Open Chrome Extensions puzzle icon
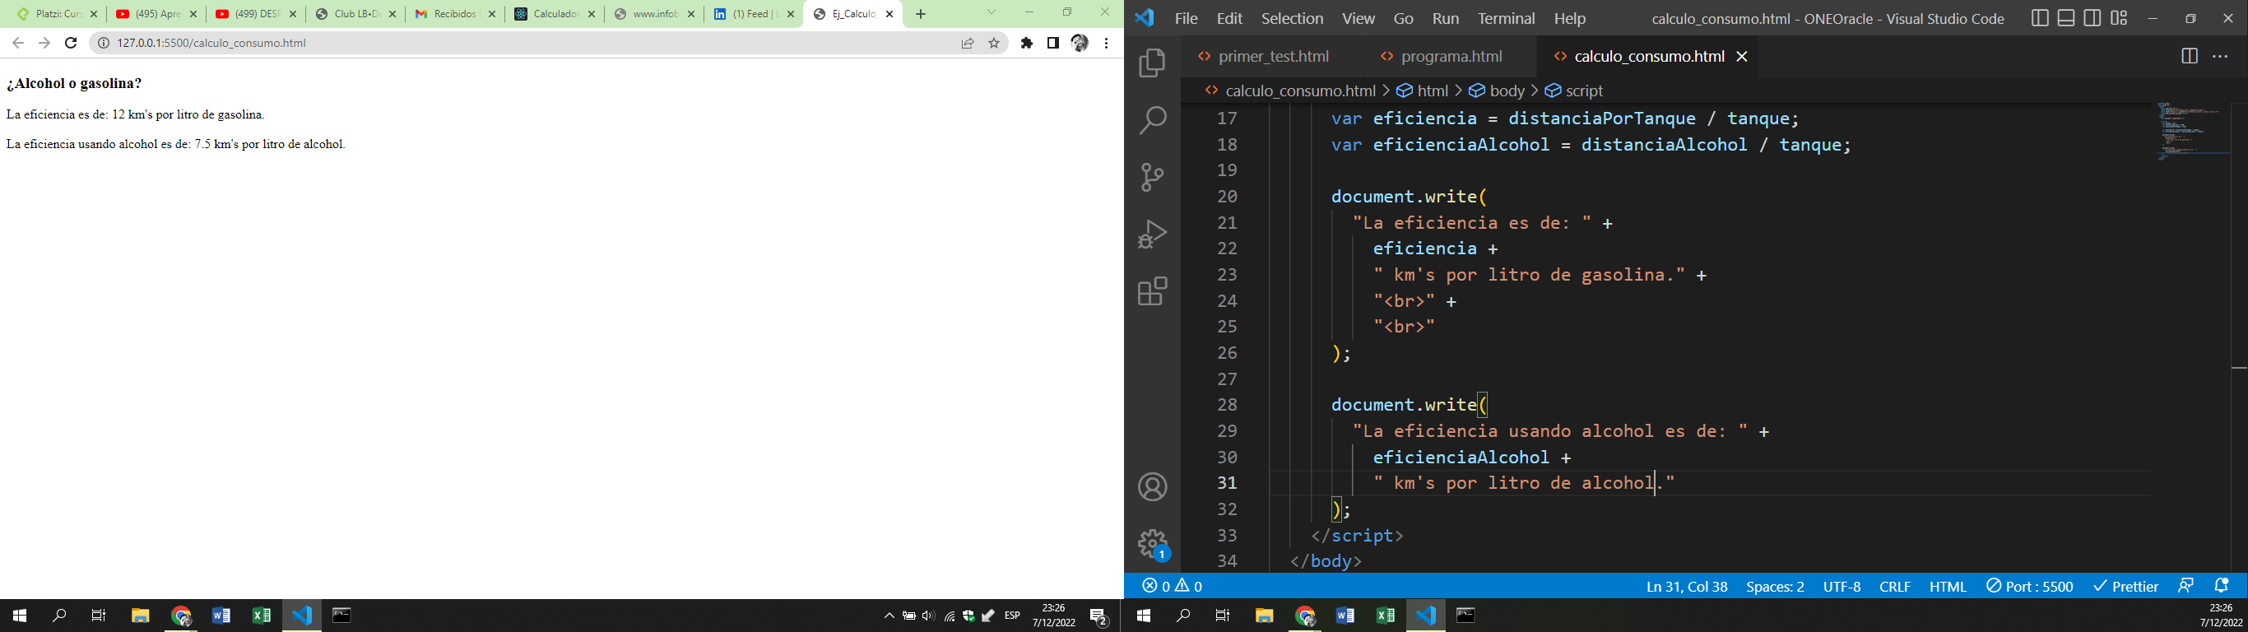This screenshot has height=632, width=2248. (1027, 43)
